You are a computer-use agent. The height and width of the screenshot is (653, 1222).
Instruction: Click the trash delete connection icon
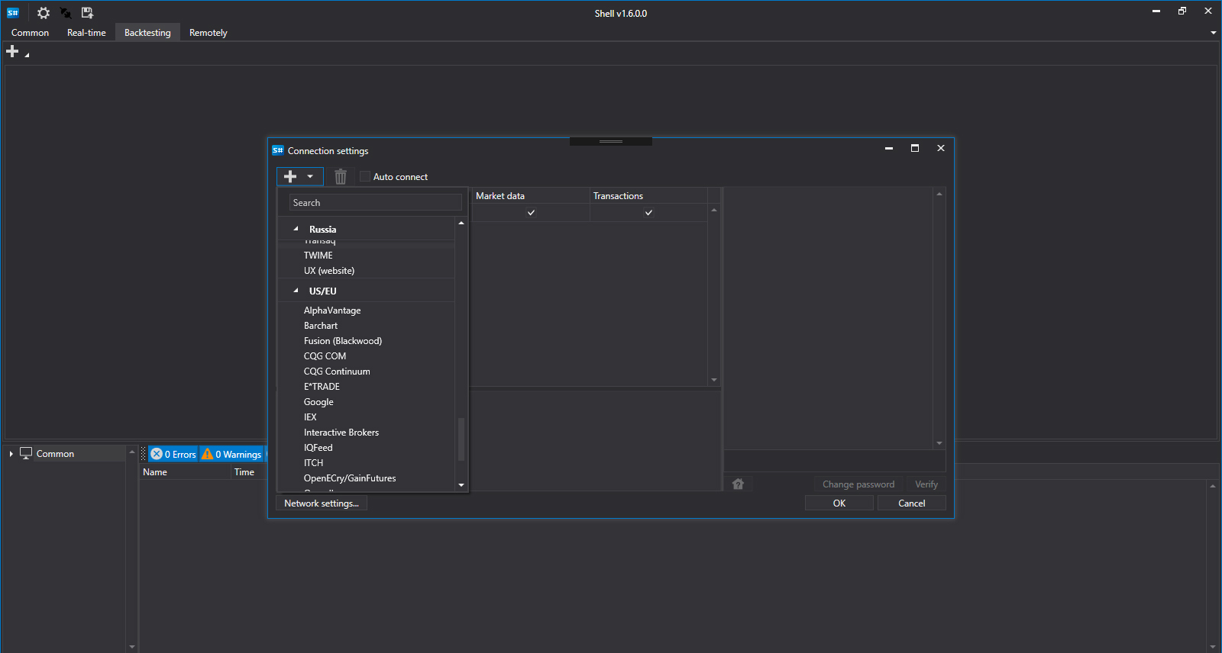(341, 177)
